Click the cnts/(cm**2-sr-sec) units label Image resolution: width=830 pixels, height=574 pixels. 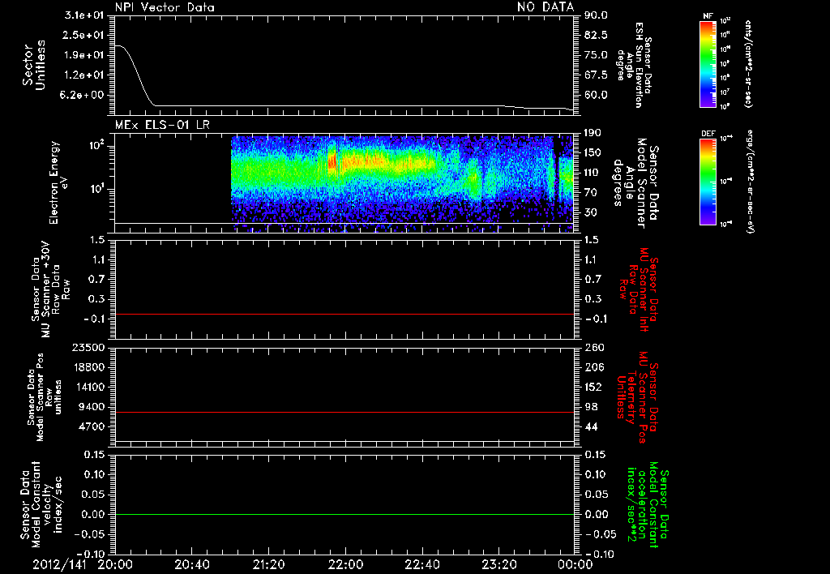[748, 63]
